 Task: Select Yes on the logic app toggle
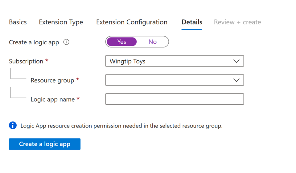(121, 42)
